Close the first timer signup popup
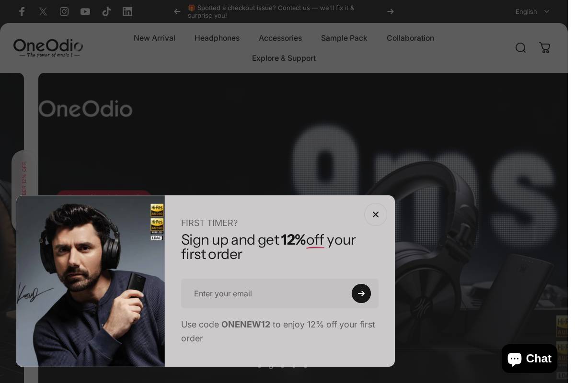 click(x=376, y=214)
